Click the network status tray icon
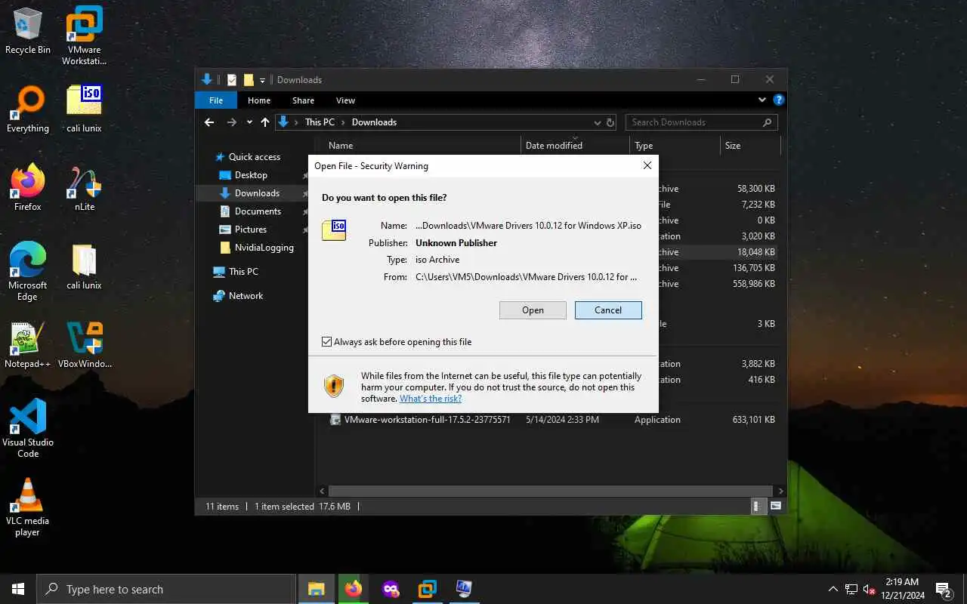 pos(851,589)
